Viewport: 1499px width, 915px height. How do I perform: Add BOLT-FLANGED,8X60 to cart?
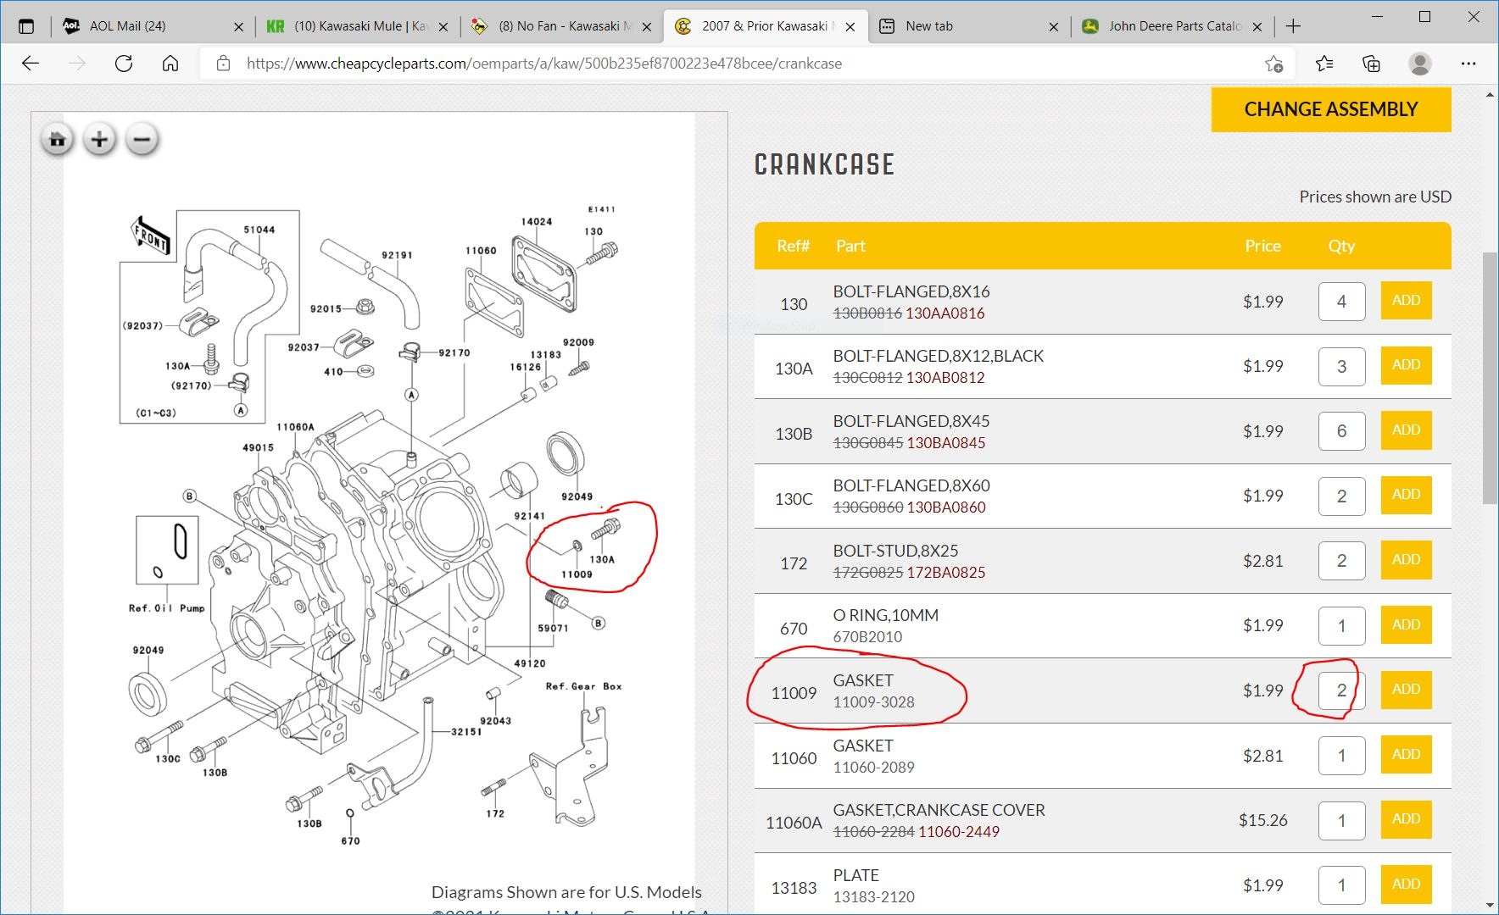click(x=1406, y=495)
